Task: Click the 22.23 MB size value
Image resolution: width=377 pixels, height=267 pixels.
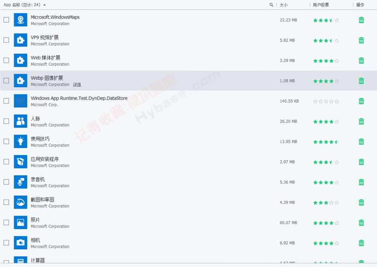Action: 288,20
